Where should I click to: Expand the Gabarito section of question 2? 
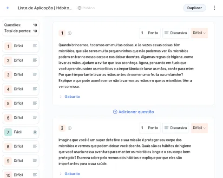70,174
